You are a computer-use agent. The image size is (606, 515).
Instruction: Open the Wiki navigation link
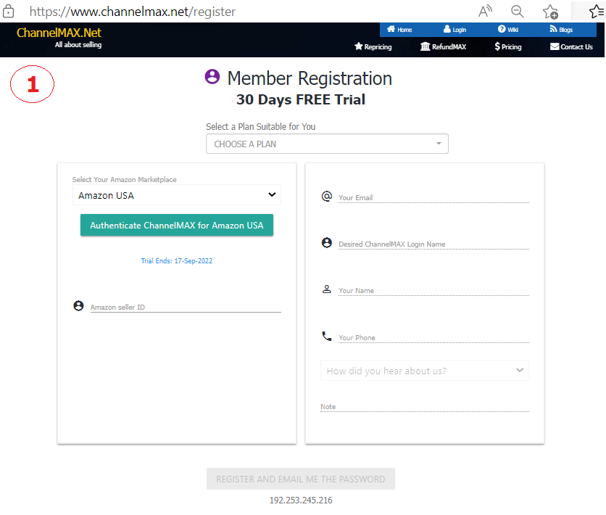(x=508, y=30)
